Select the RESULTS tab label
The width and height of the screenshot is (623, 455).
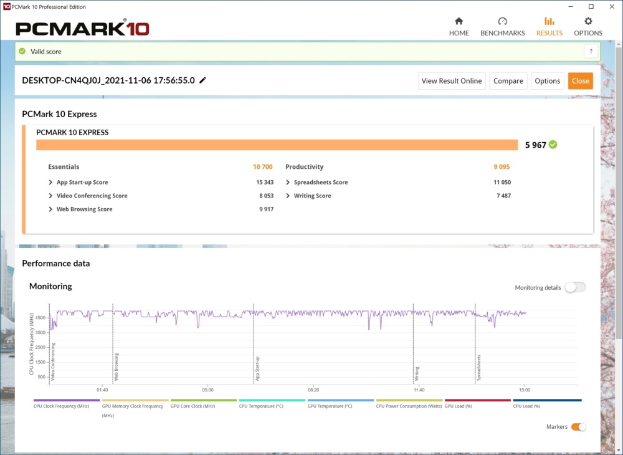549,33
